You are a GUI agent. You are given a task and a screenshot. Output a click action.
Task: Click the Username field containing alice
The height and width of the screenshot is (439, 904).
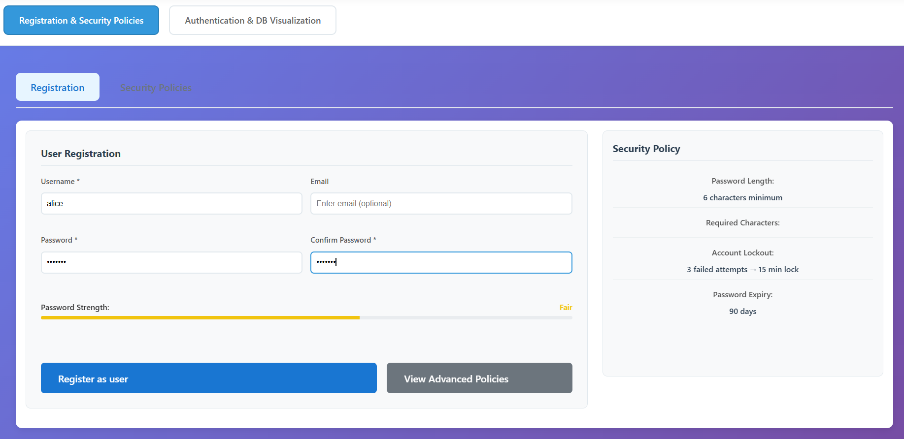coord(171,204)
